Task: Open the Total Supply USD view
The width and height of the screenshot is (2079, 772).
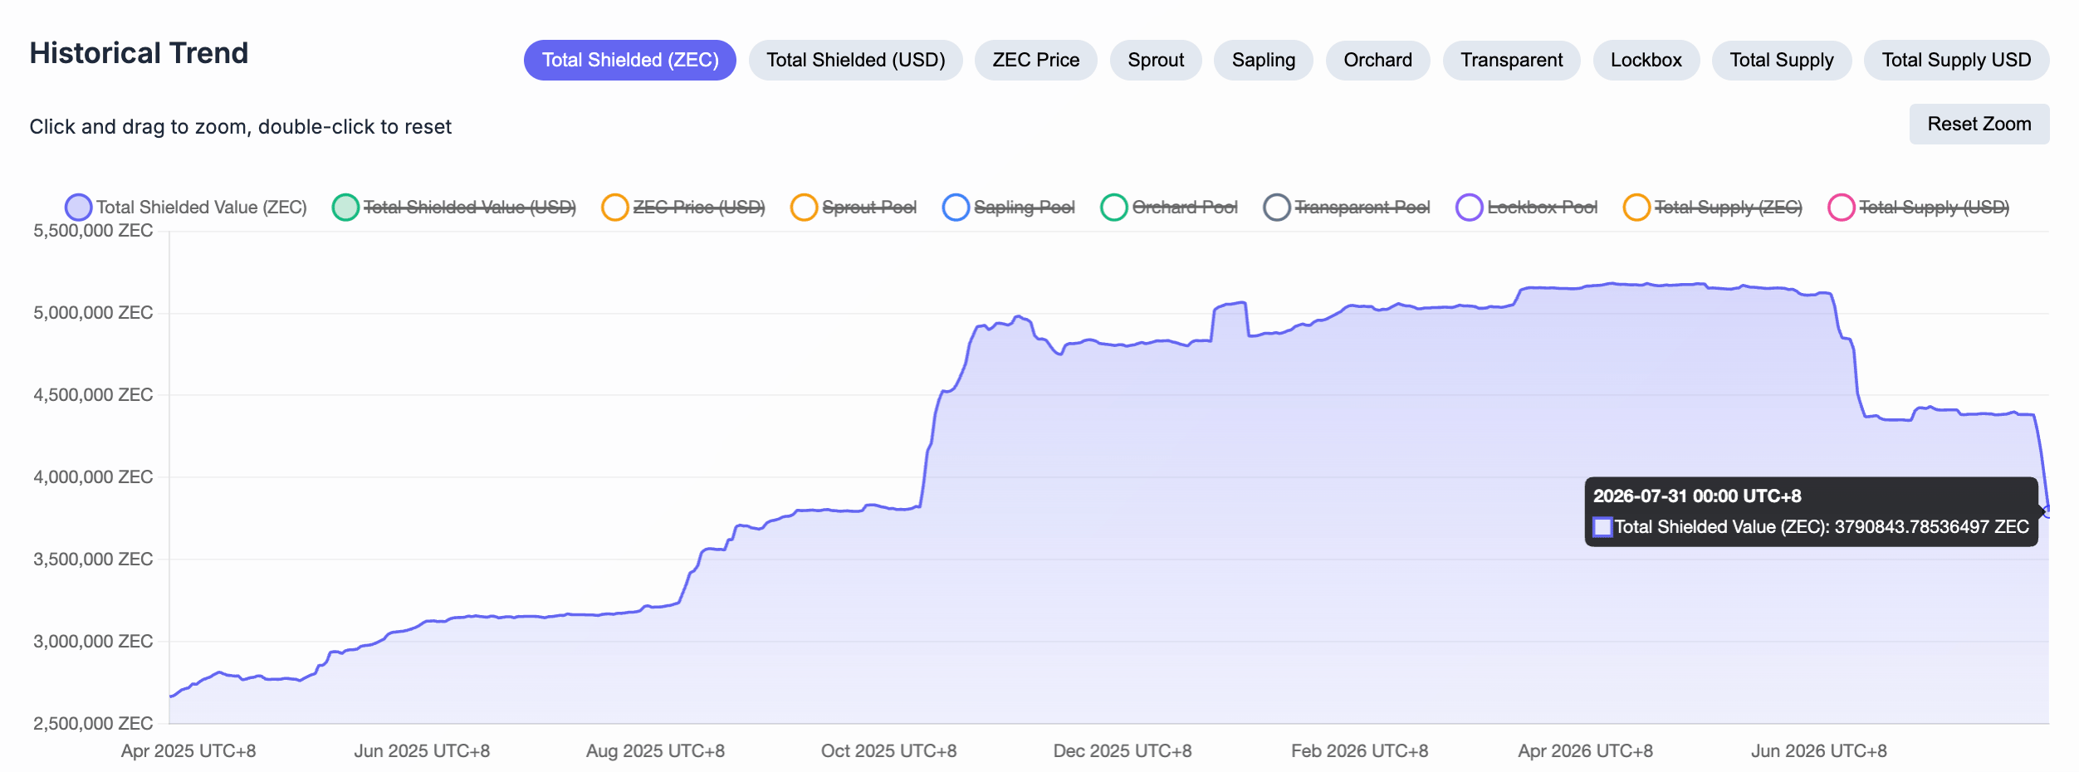Action: click(x=1957, y=61)
